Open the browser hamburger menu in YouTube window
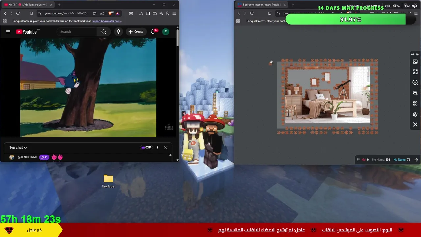421x237 pixels. tap(174, 13)
